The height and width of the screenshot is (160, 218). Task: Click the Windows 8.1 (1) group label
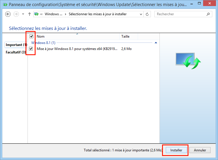43,43
